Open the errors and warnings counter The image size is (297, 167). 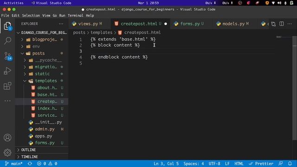[47, 164]
